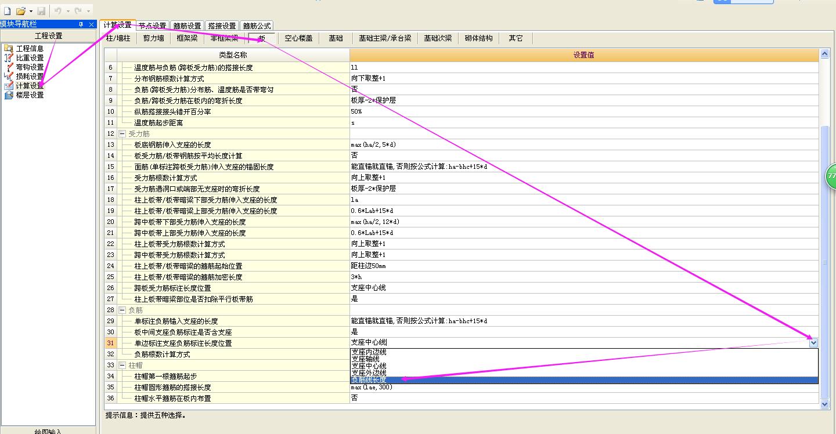836x434 pixels.
Task: Click the Open folder icon
Action: pos(21,11)
